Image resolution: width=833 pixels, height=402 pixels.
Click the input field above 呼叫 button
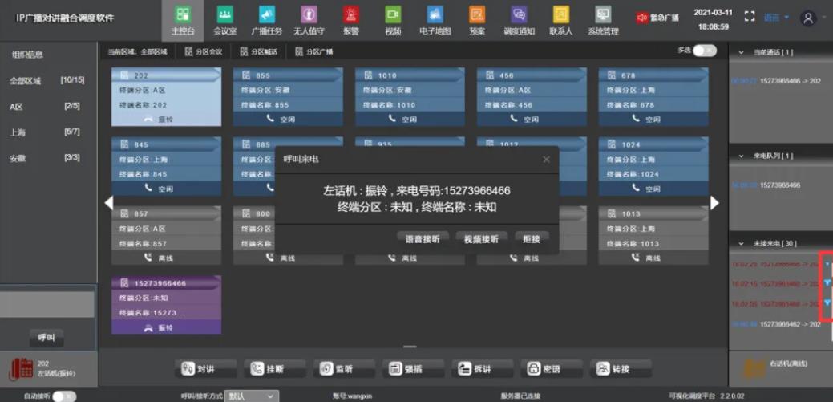[x=47, y=305]
